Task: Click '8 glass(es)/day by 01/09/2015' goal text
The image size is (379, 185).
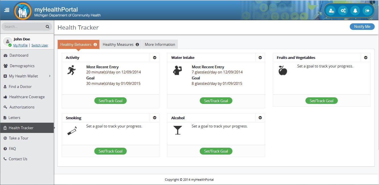Action: 217,83
